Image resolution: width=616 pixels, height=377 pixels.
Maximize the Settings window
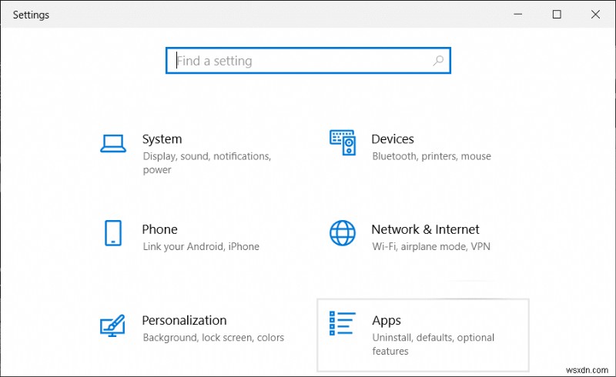pos(557,14)
